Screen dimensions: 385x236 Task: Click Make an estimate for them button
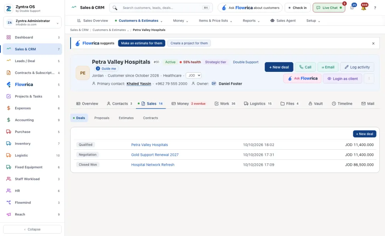pyautogui.click(x=142, y=43)
